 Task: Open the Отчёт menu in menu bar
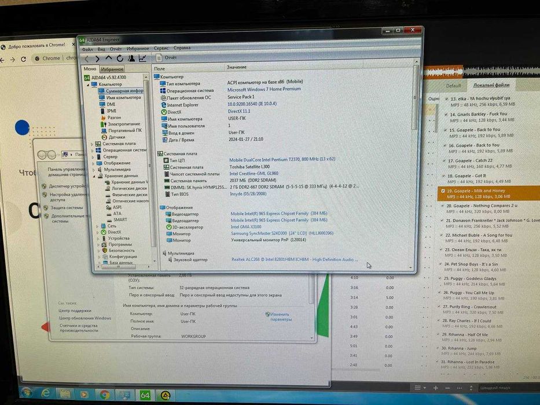pos(116,49)
